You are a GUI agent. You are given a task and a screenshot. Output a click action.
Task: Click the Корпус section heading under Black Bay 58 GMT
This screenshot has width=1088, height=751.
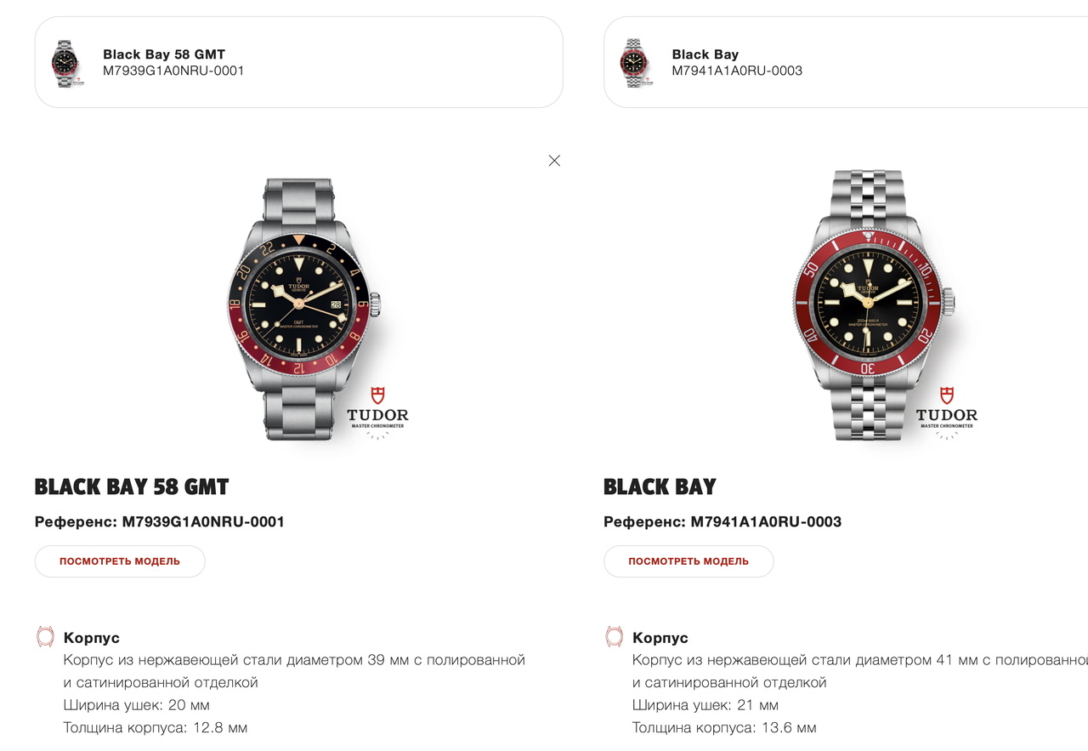[x=92, y=638]
